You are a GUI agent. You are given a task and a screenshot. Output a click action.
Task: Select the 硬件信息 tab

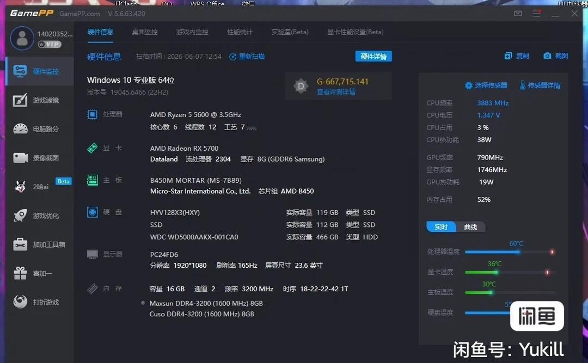tap(100, 32)
